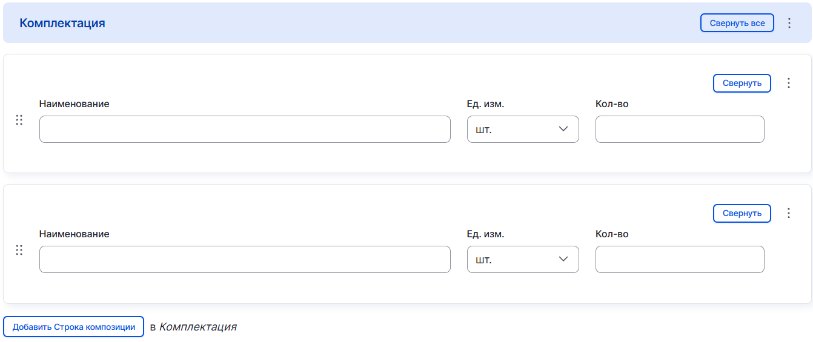This screenshot has height=342, width=813.
Task: Open second row's three-dot options menu
Action: 788,213
